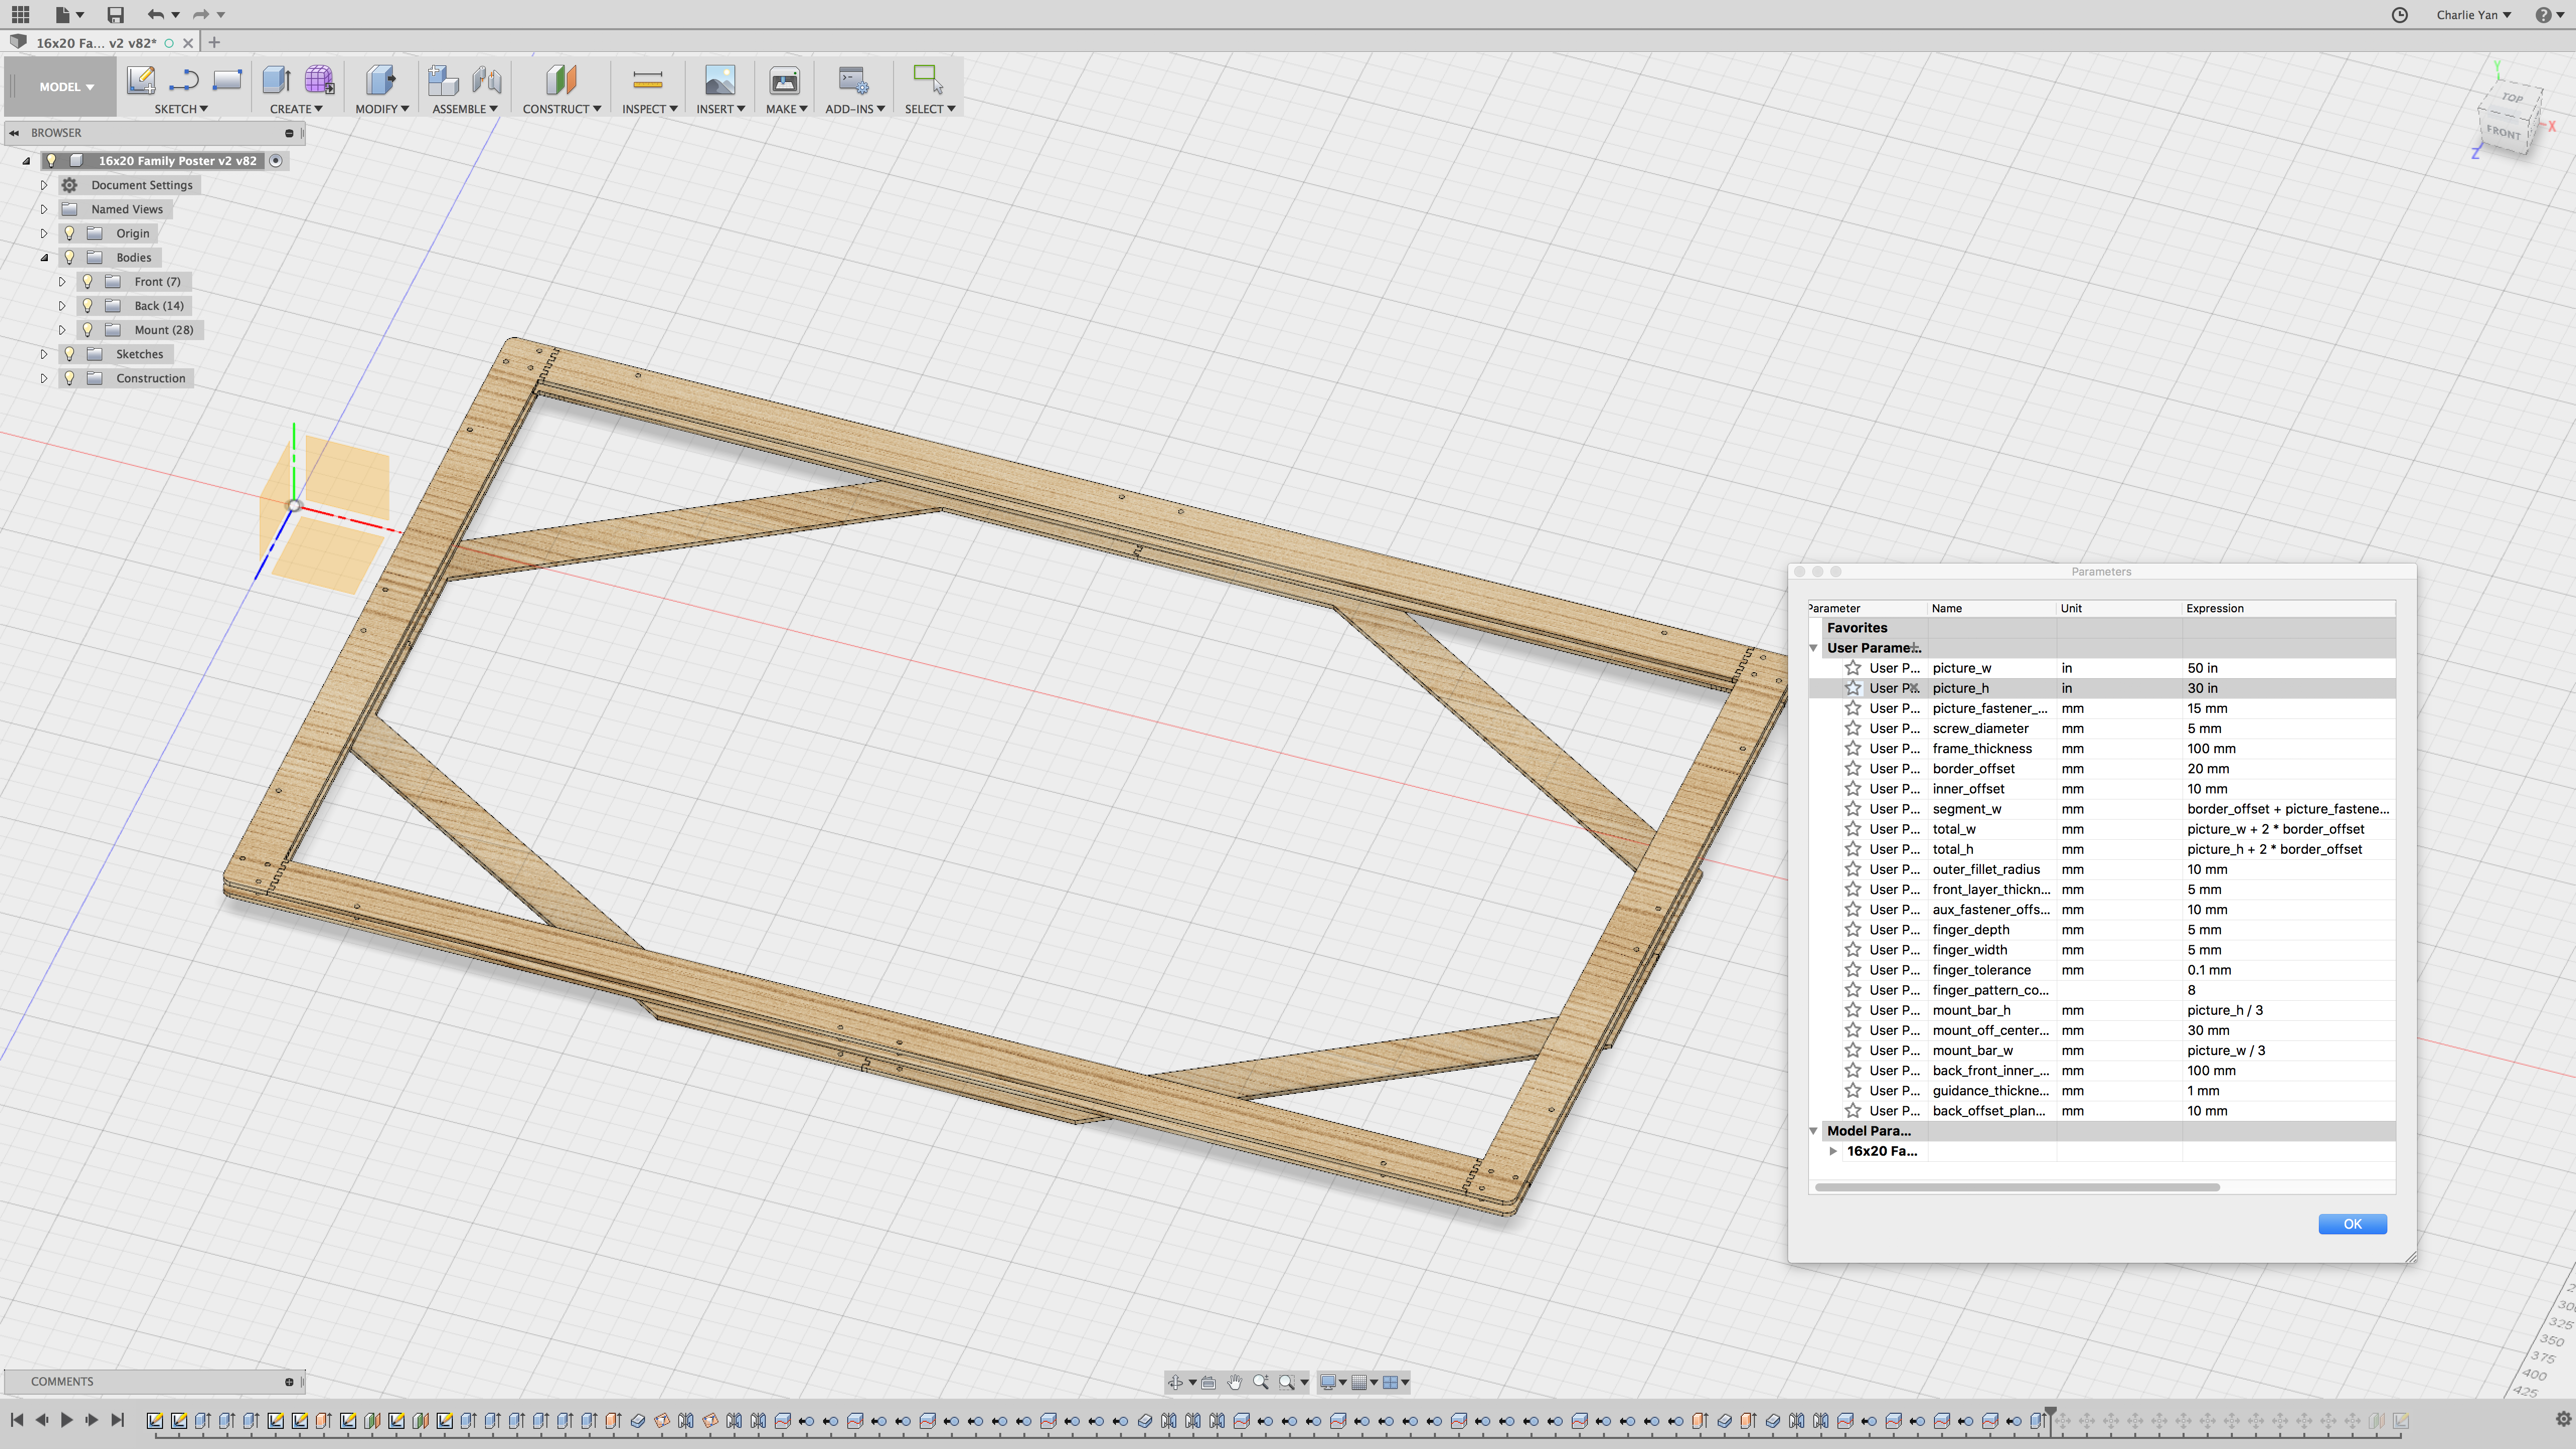
Task: Click the 3D Print make icon
Action: (x=784, y=80)
